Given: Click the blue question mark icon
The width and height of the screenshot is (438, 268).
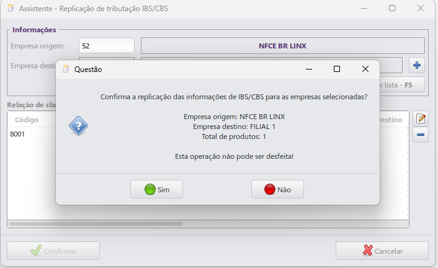Looking at the screenshot, I should [x=78, y=126].
